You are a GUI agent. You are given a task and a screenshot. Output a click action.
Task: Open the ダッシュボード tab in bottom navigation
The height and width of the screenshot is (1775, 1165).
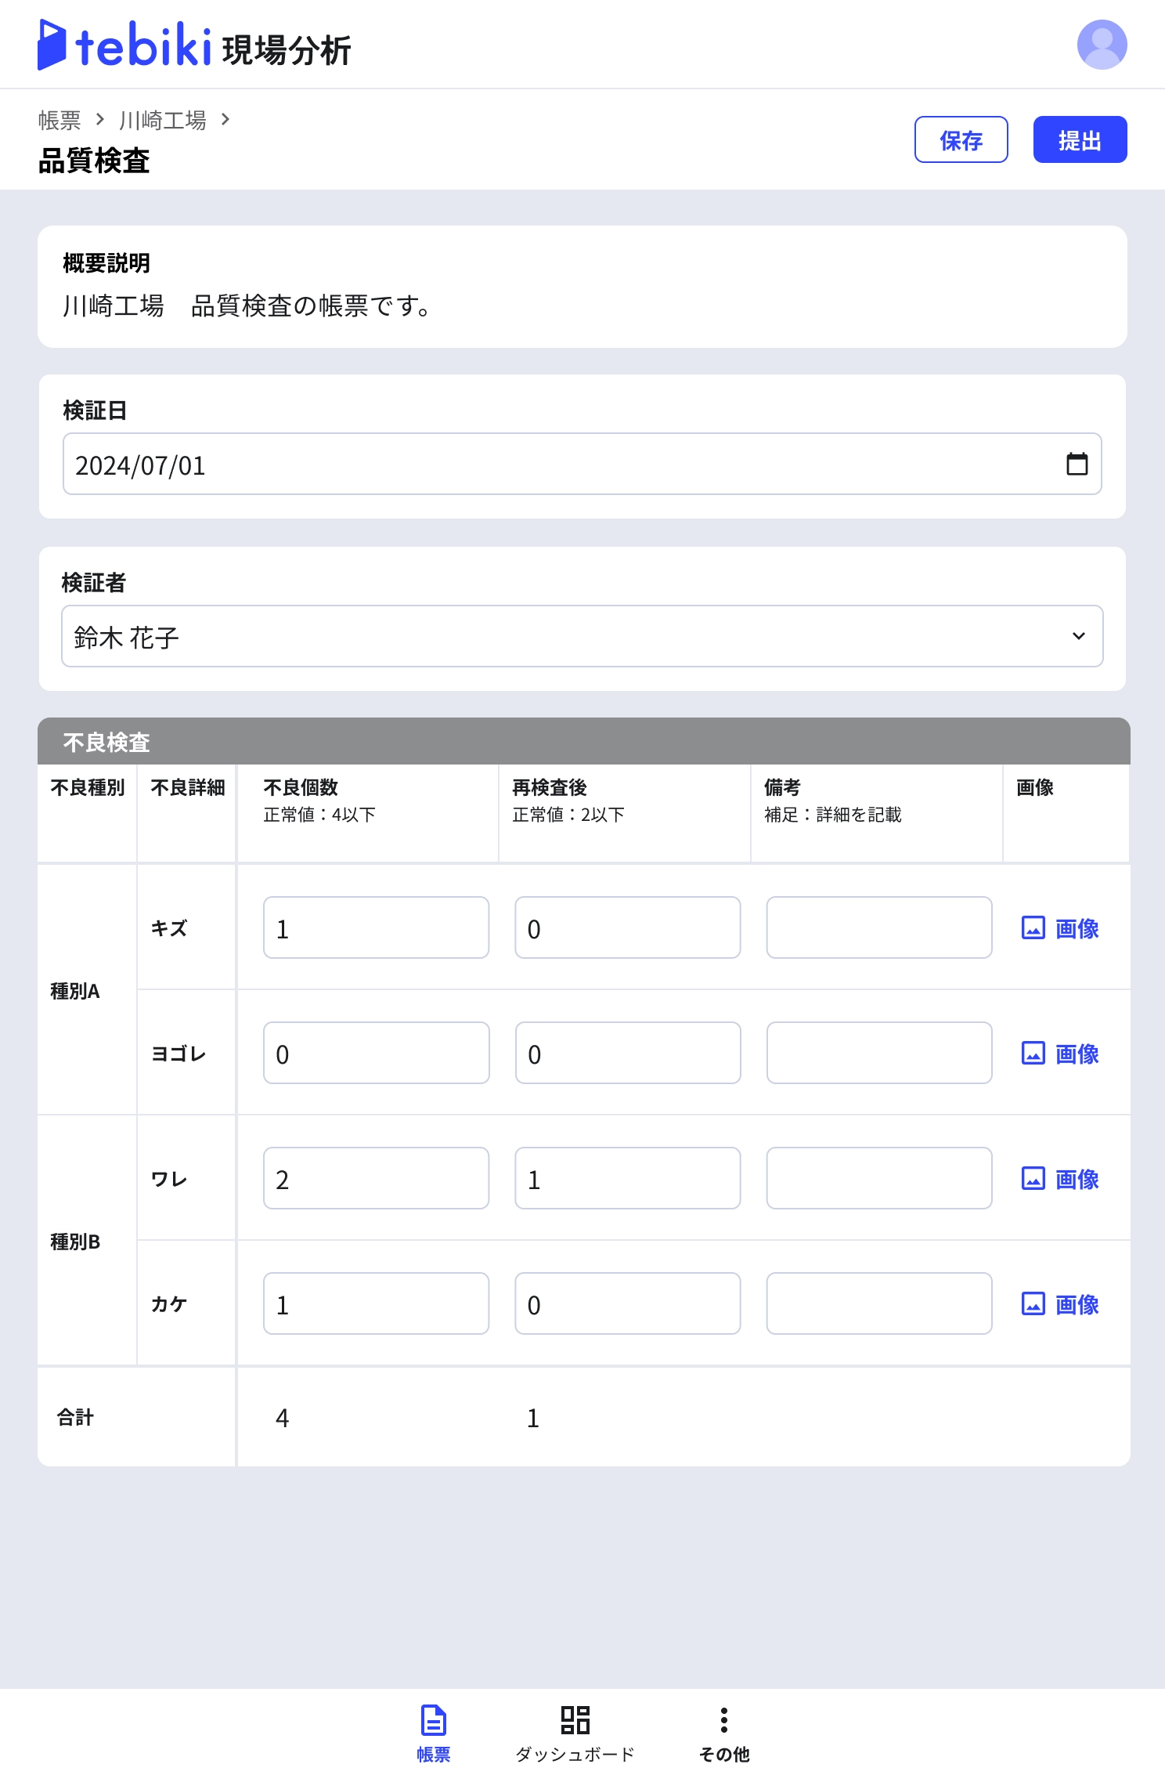(575, 1733)
